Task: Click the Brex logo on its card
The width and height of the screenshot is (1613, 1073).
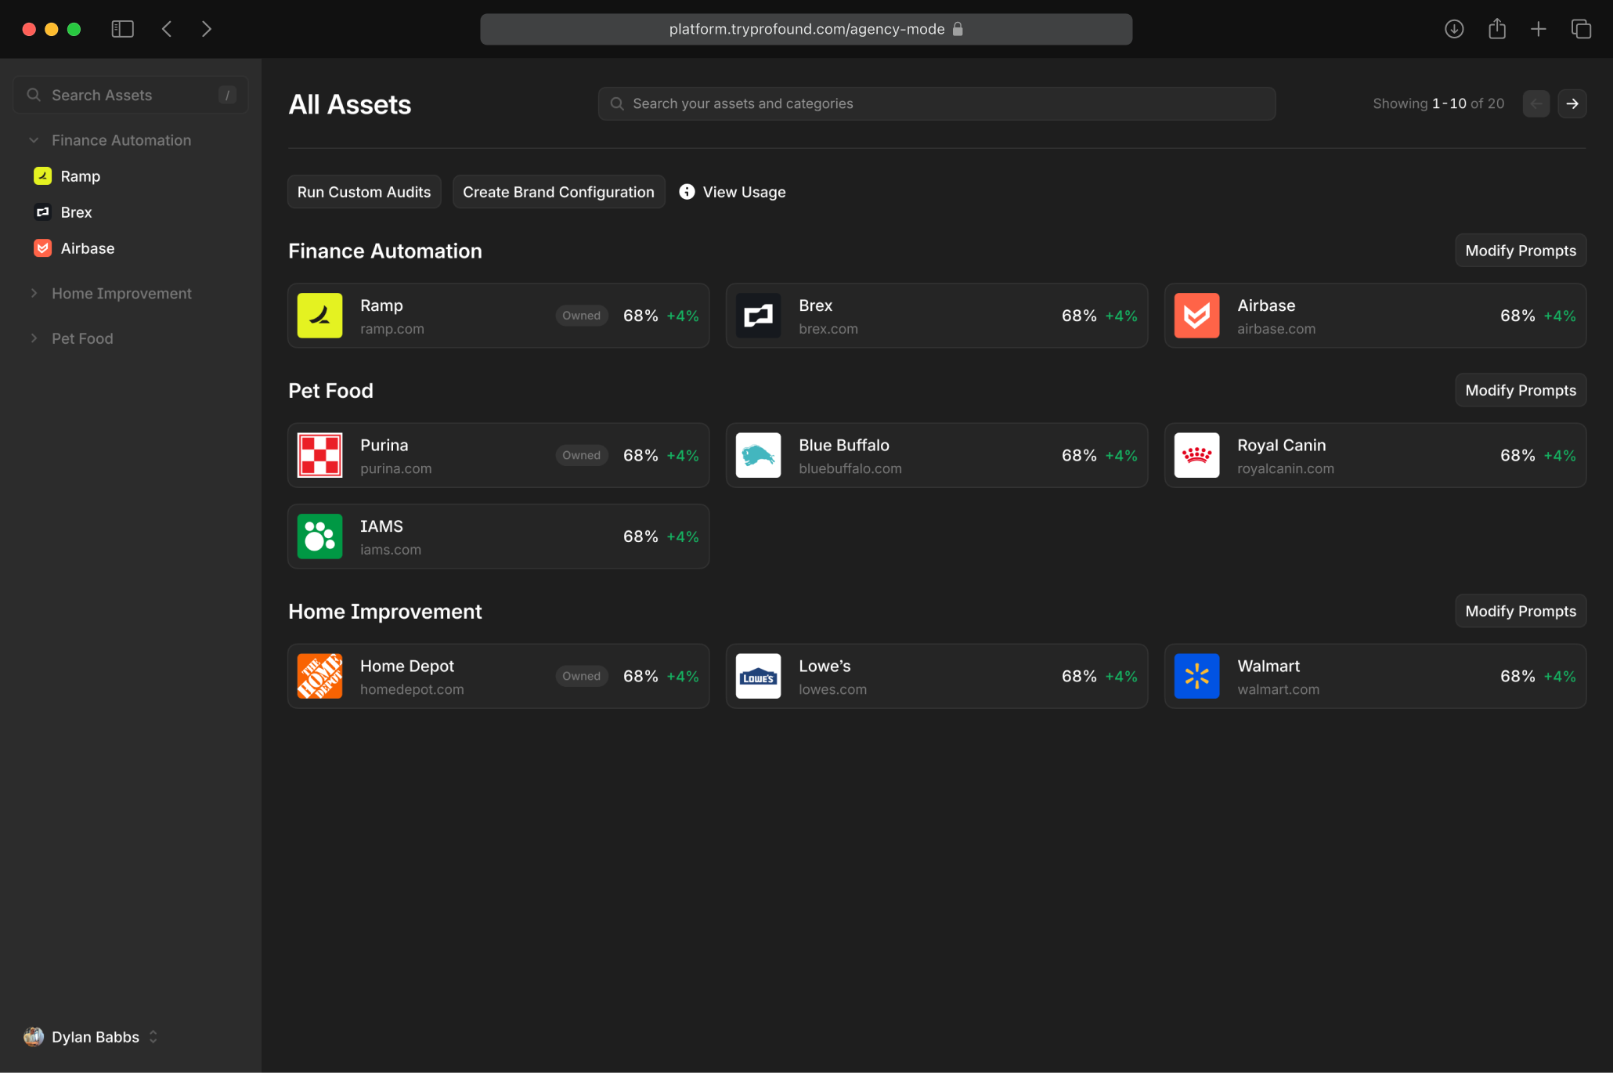Action: pyautogui.click(x=758, y=316)
